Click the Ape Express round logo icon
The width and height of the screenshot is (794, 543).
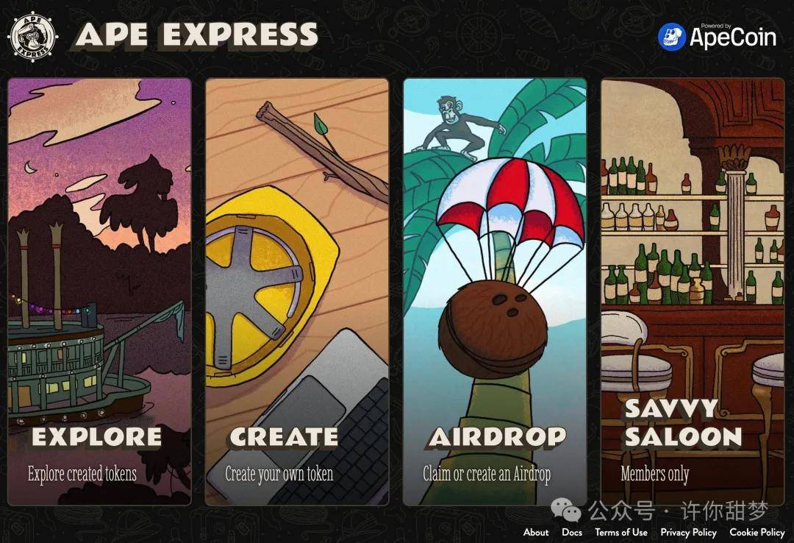[x=33, y=37]
